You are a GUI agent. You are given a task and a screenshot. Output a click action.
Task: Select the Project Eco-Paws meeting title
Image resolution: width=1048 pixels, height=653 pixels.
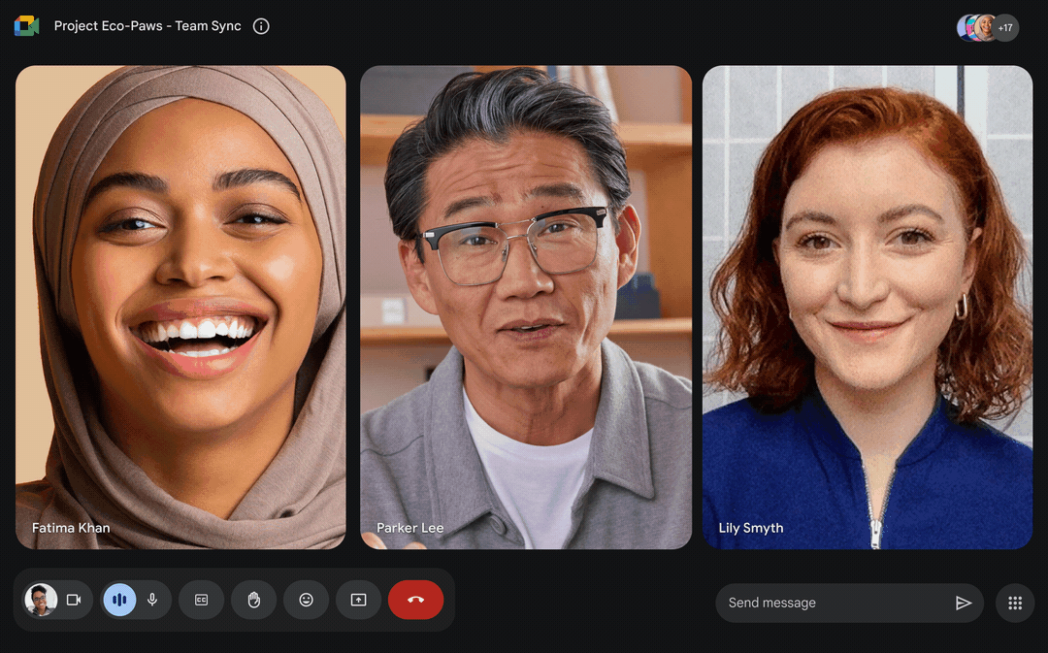click(x=149, y=26)
